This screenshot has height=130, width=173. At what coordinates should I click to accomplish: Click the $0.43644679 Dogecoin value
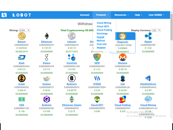[123, 52]
